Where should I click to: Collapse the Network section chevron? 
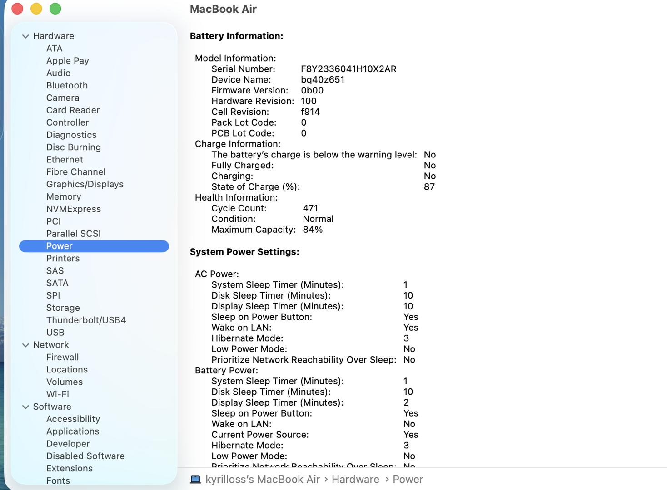click(x=25, y=345)
